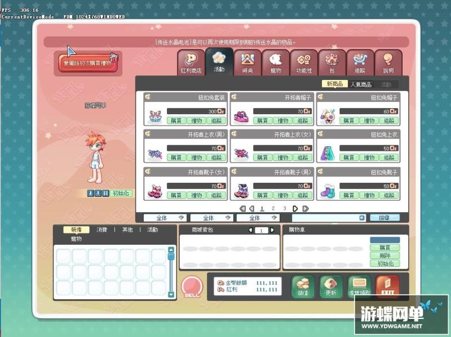Screen dimensions: 451x337
Task: Click the 更新 refresh icon
Action: [x=331, y=287]
